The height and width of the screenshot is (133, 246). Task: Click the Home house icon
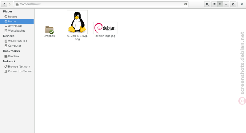pos(6,21)
